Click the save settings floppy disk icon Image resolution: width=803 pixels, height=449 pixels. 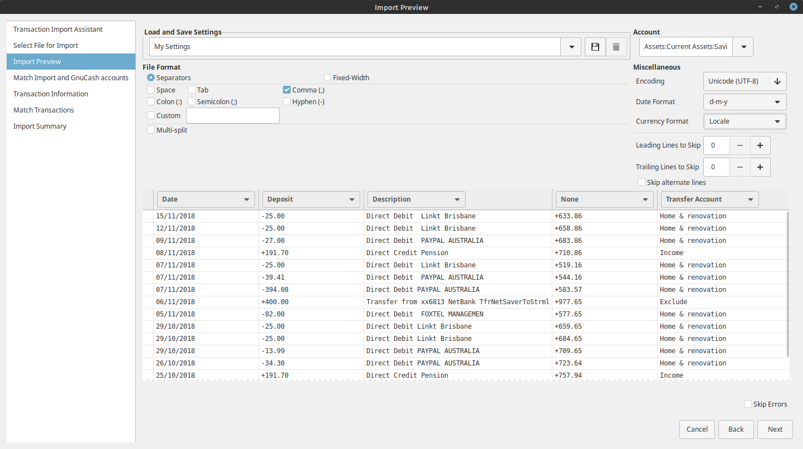(x=595, y=47)
